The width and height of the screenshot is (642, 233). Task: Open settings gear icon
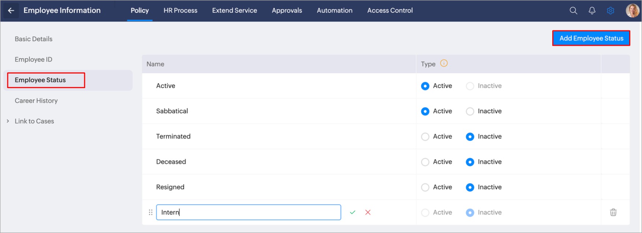click(x=610, y=11)
